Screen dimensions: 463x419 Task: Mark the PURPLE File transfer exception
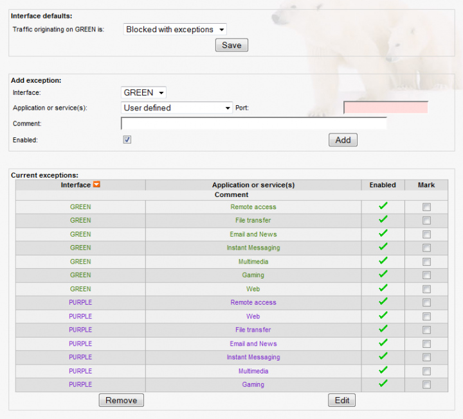pos(426,330)
